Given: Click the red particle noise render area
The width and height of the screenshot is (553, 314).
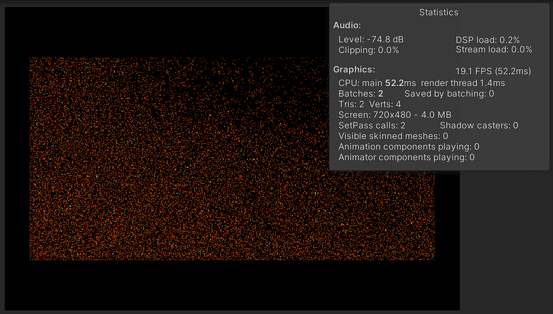Looking at the screenshot, I should [177, 177].
